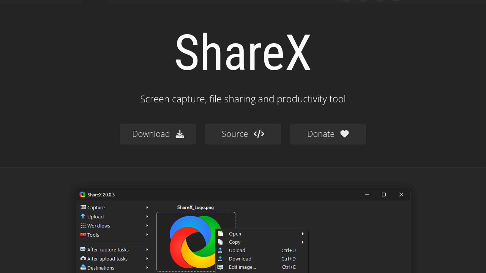Click the After upload tasks cloud icon
Viewport: 486px width, 273px height.
[x=83, y=258]
